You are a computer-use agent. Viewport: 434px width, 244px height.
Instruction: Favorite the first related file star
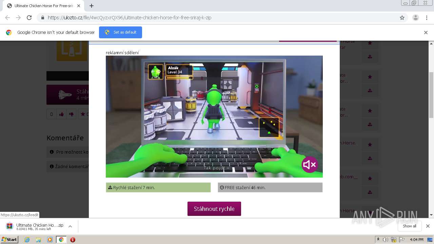pyautogui.click(x=370, y=43)
